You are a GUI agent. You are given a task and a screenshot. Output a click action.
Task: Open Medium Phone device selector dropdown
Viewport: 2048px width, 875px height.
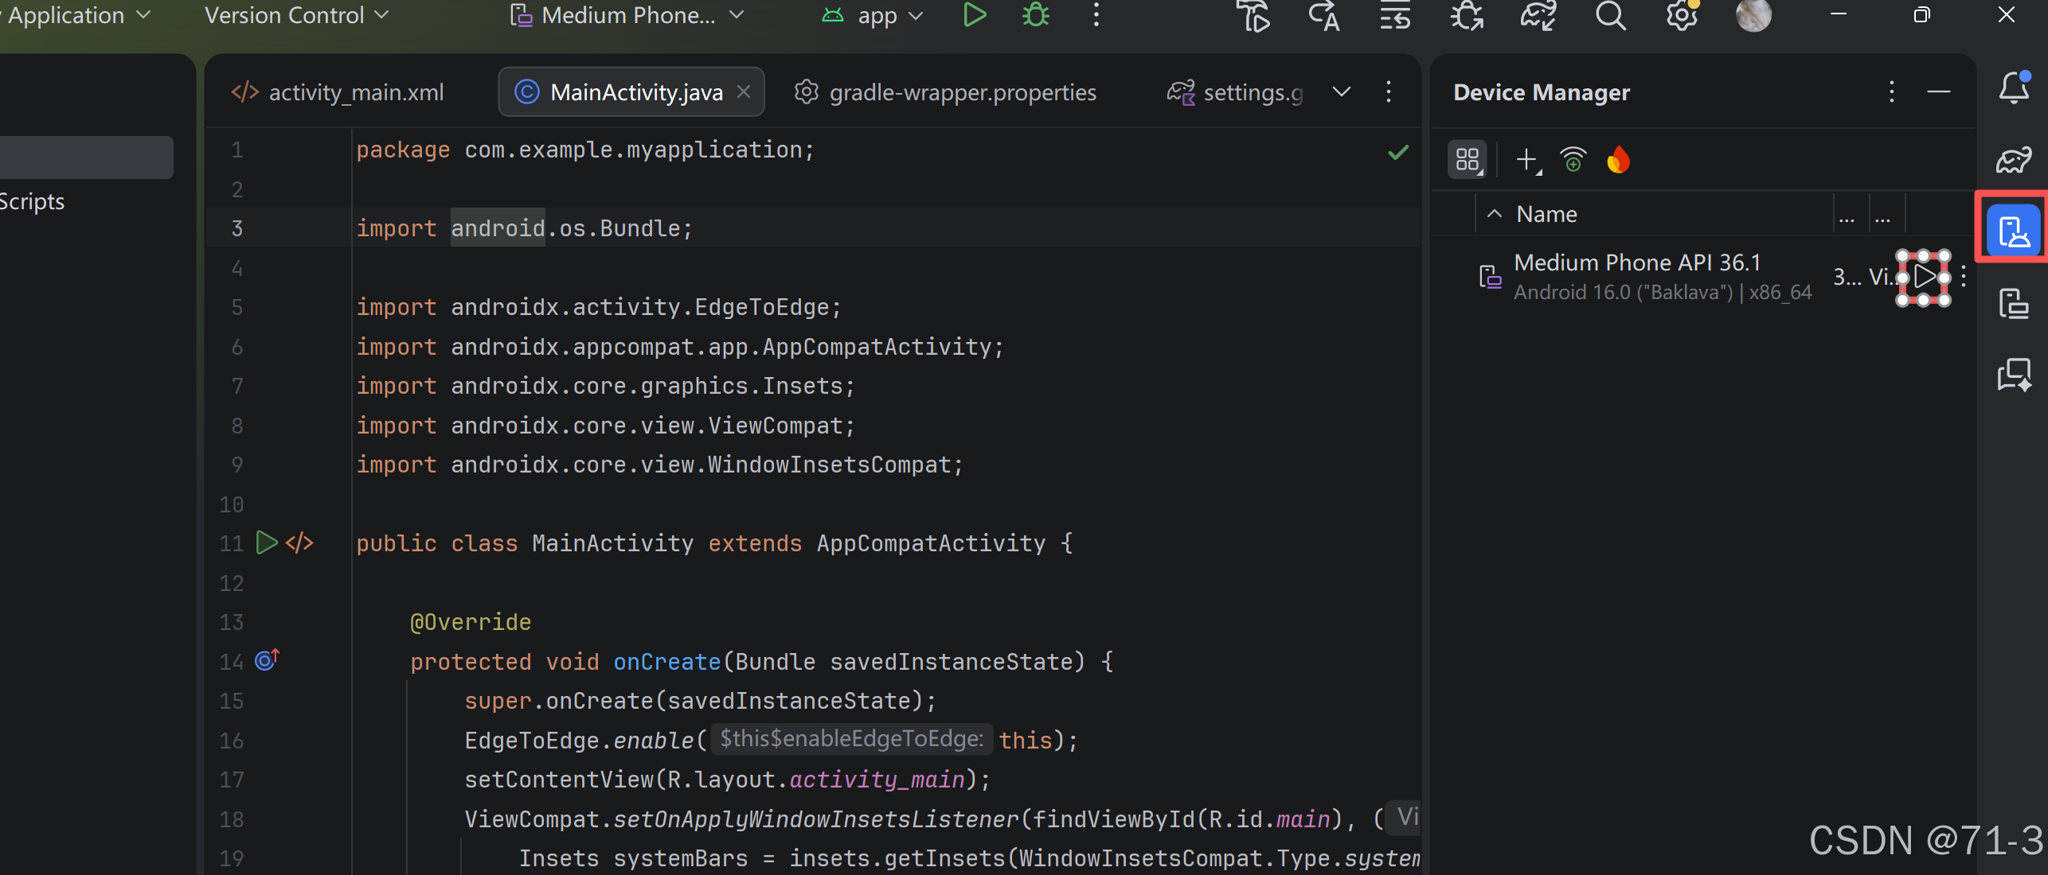pyautogui.click(x=627, y=15)
